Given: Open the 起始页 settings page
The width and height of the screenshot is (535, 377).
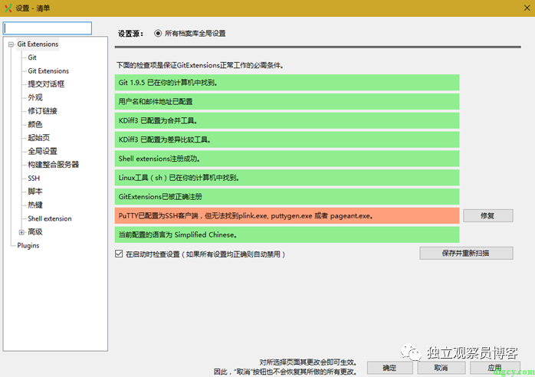Looking at the screenshot, I should (x=38, y=138).
